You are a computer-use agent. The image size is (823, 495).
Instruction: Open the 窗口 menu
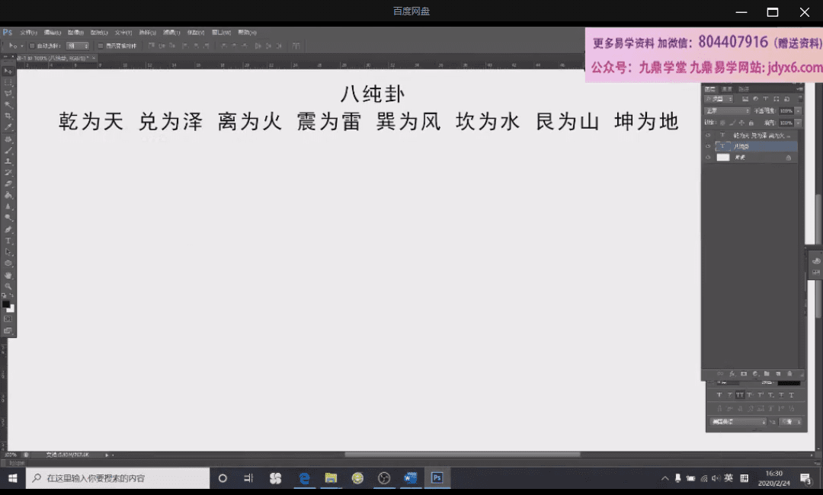tap(221, 33)
